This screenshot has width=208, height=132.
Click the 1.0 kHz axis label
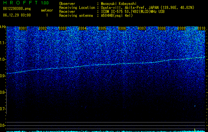3,59
